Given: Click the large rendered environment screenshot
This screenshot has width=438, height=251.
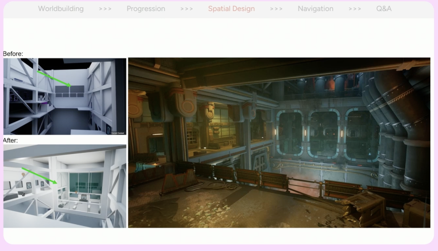Looking at the screenshot, I should pos(279,143).
